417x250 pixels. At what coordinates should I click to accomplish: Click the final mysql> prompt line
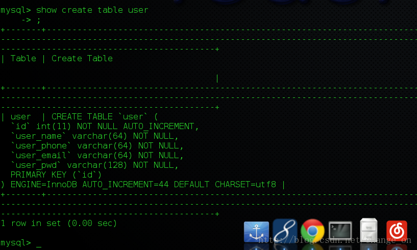(x=21, y=243)
